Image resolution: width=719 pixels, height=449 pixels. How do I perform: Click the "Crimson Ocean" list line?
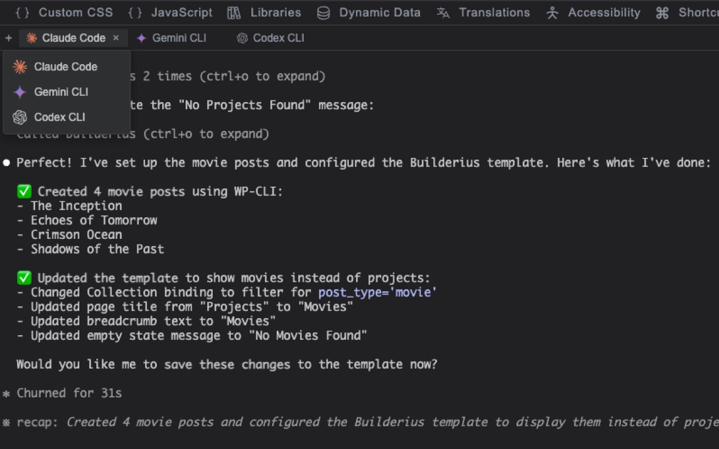click(x=69, y=235)
